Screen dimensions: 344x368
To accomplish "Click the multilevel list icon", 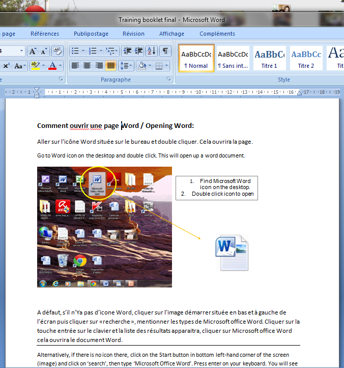I will [110, 51].
